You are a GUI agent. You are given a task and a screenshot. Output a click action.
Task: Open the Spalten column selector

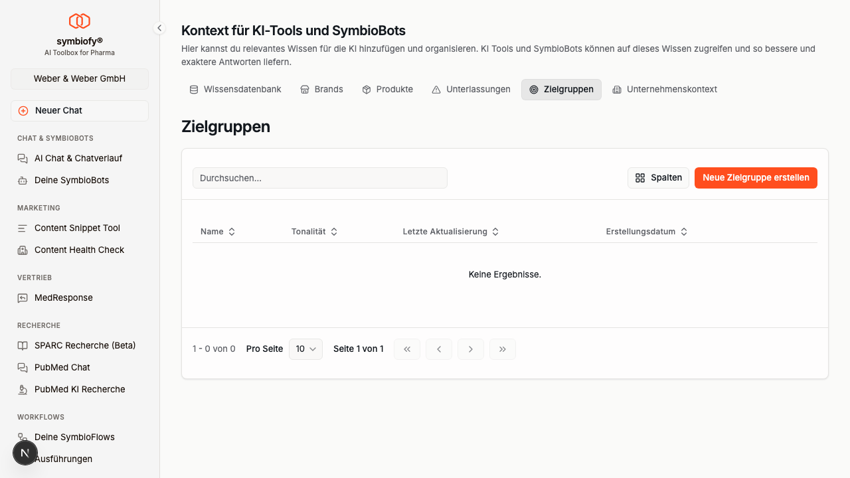[x=658, y=178]
